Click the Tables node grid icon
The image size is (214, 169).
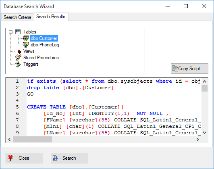tap(18, 32)
